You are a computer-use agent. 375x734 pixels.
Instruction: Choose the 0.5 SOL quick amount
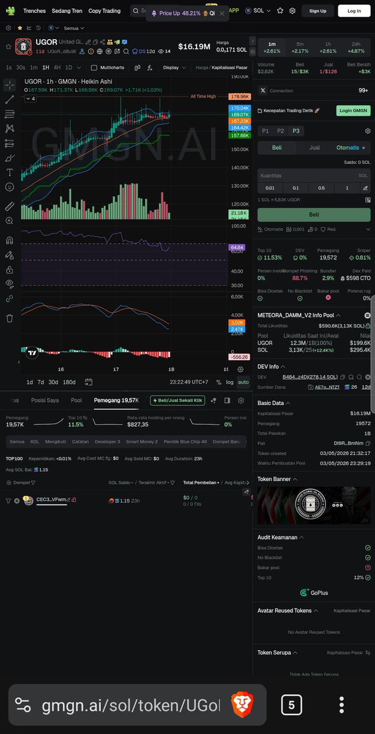coord(322,188)
